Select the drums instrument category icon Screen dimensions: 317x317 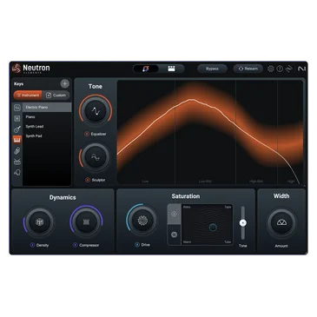point(17,162)
